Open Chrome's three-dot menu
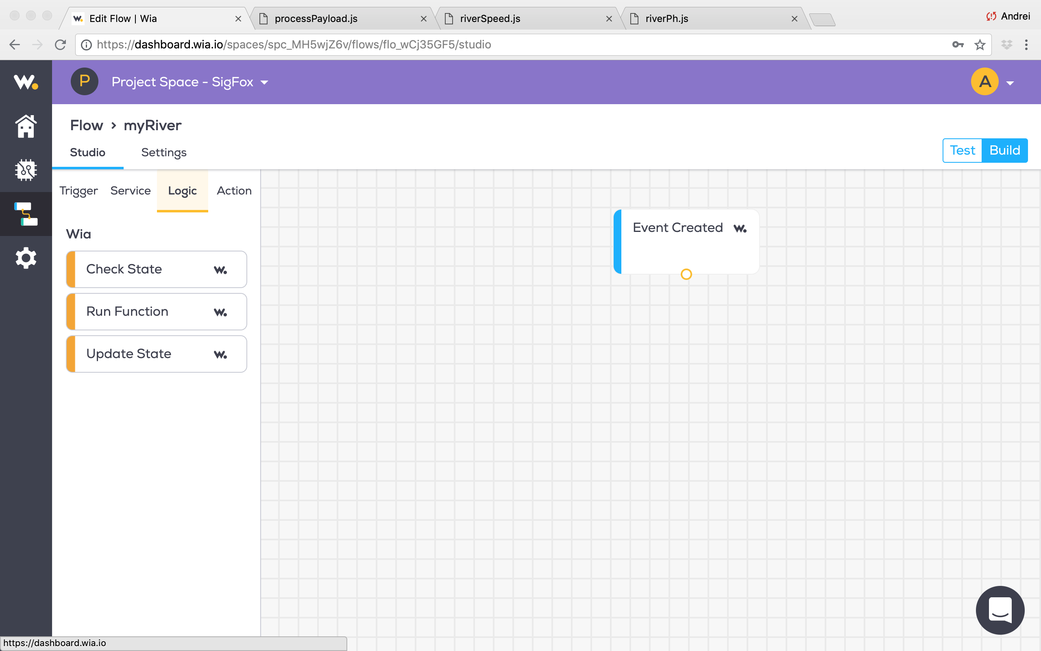 click(1026, 45)
